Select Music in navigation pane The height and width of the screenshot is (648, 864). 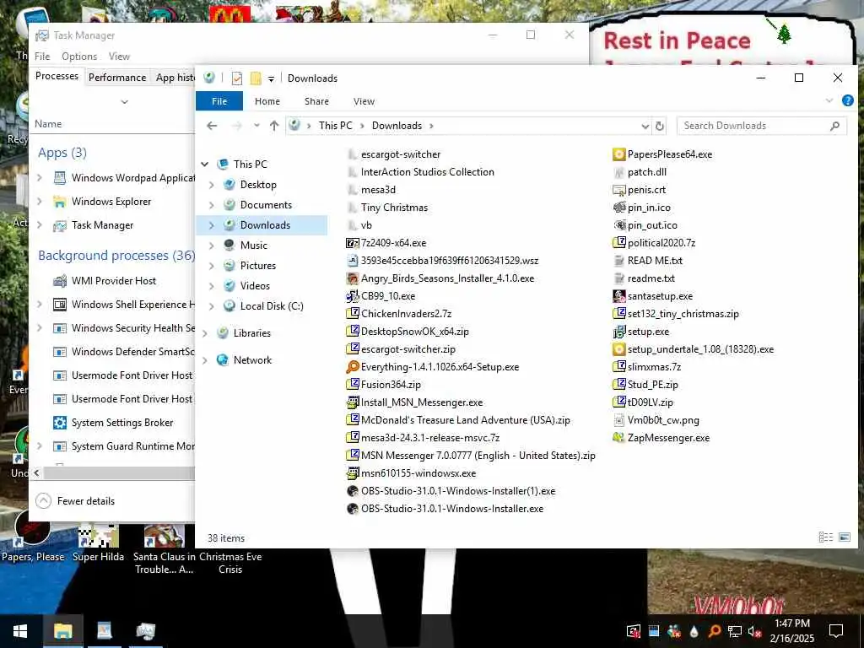(x=253, y=246)
